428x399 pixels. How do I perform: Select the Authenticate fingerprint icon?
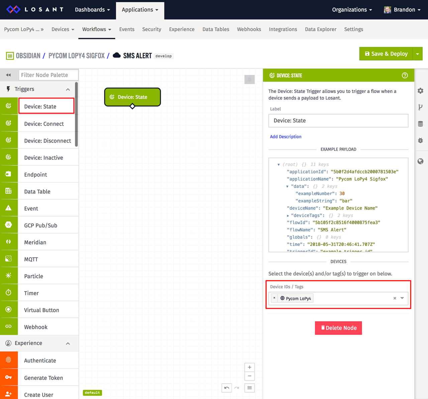click(9, 360)
